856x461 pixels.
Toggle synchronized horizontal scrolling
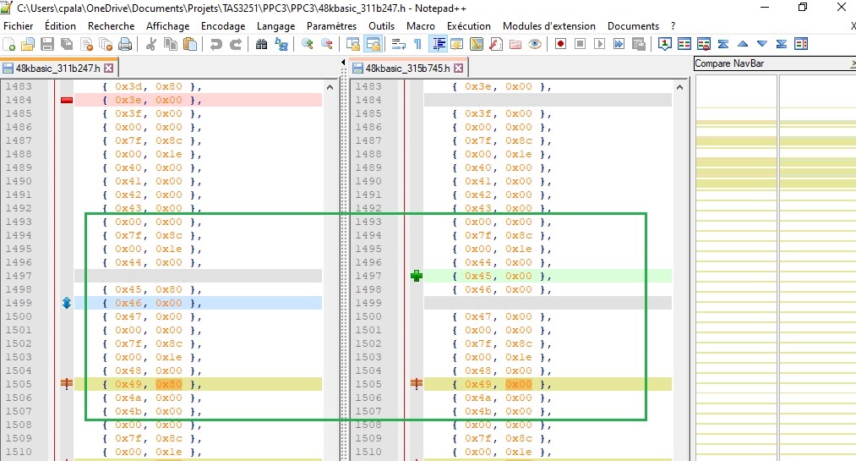373,44
